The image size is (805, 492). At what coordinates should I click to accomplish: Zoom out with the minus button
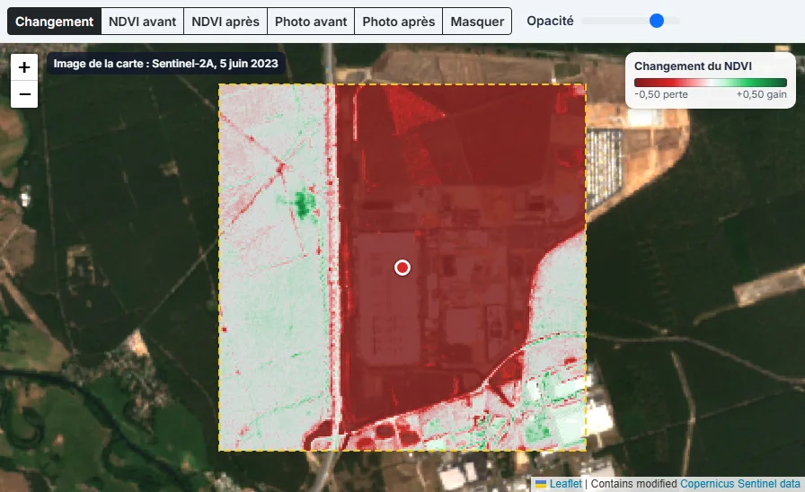(24, 94)
